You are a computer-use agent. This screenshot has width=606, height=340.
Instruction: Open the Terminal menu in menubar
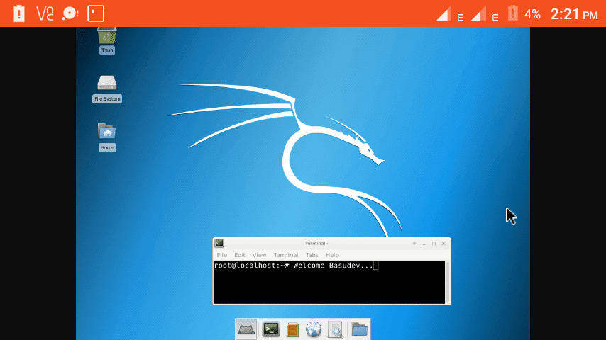pyautogui.click(x=285, y=255)
